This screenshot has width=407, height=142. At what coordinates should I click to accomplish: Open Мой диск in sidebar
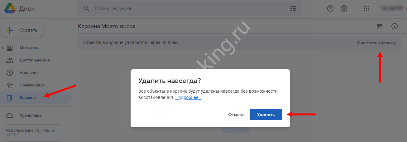(x=29, y=48)
